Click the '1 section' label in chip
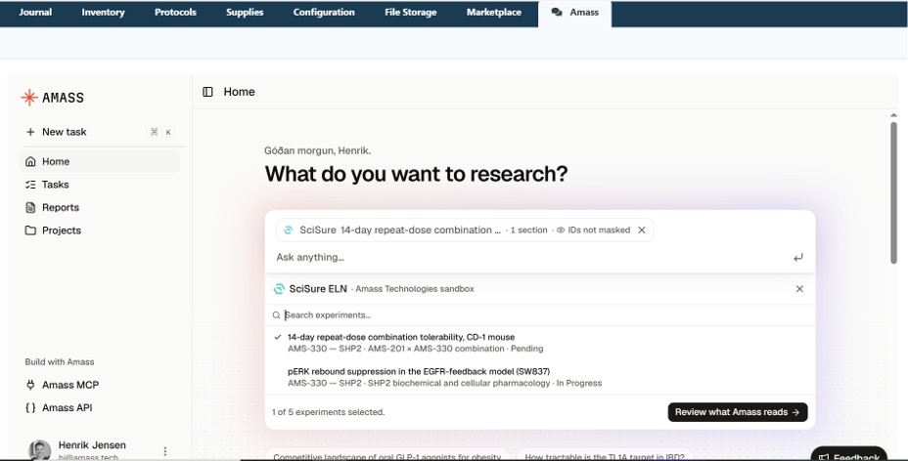This screenshot has width=908, height=461. 528,230
